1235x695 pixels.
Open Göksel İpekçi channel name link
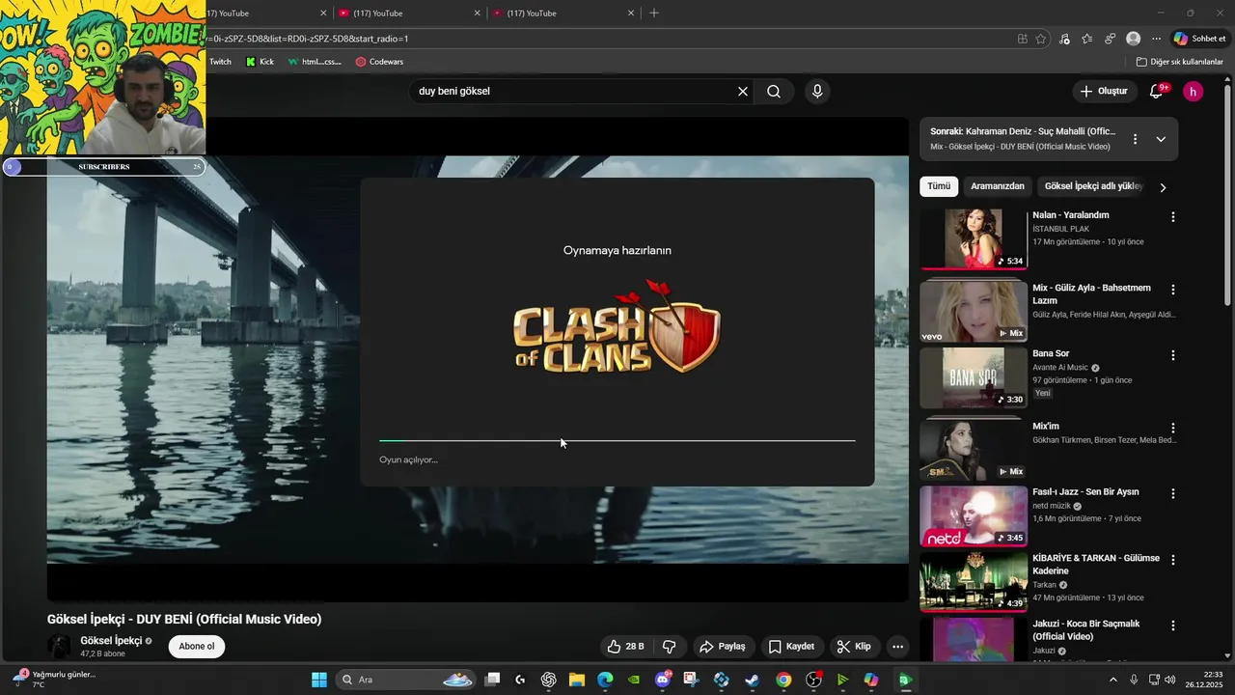[x=111, y=640]
